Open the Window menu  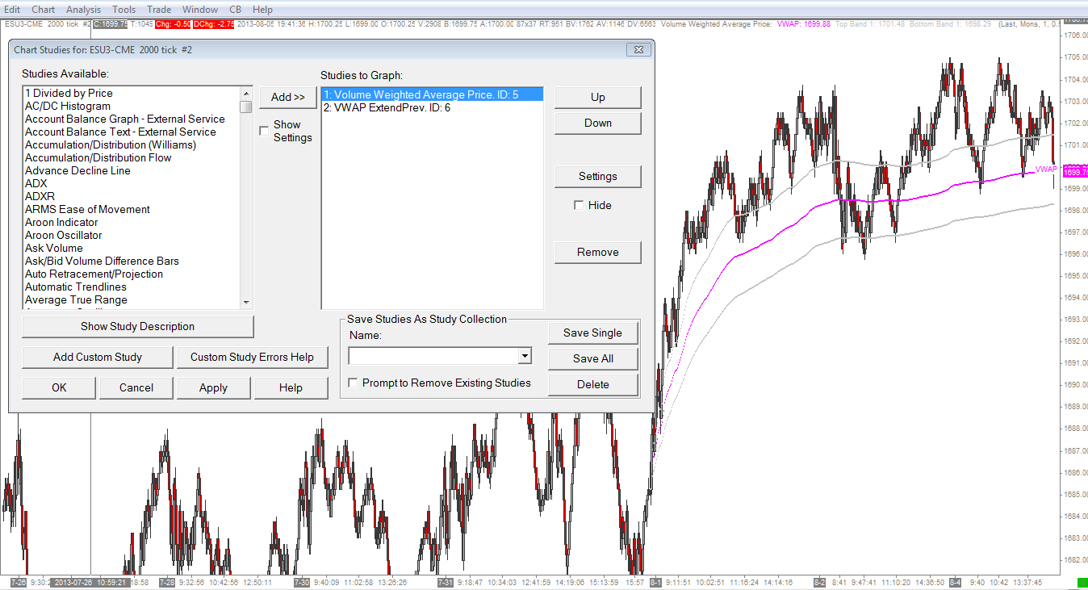coord(199,10)
